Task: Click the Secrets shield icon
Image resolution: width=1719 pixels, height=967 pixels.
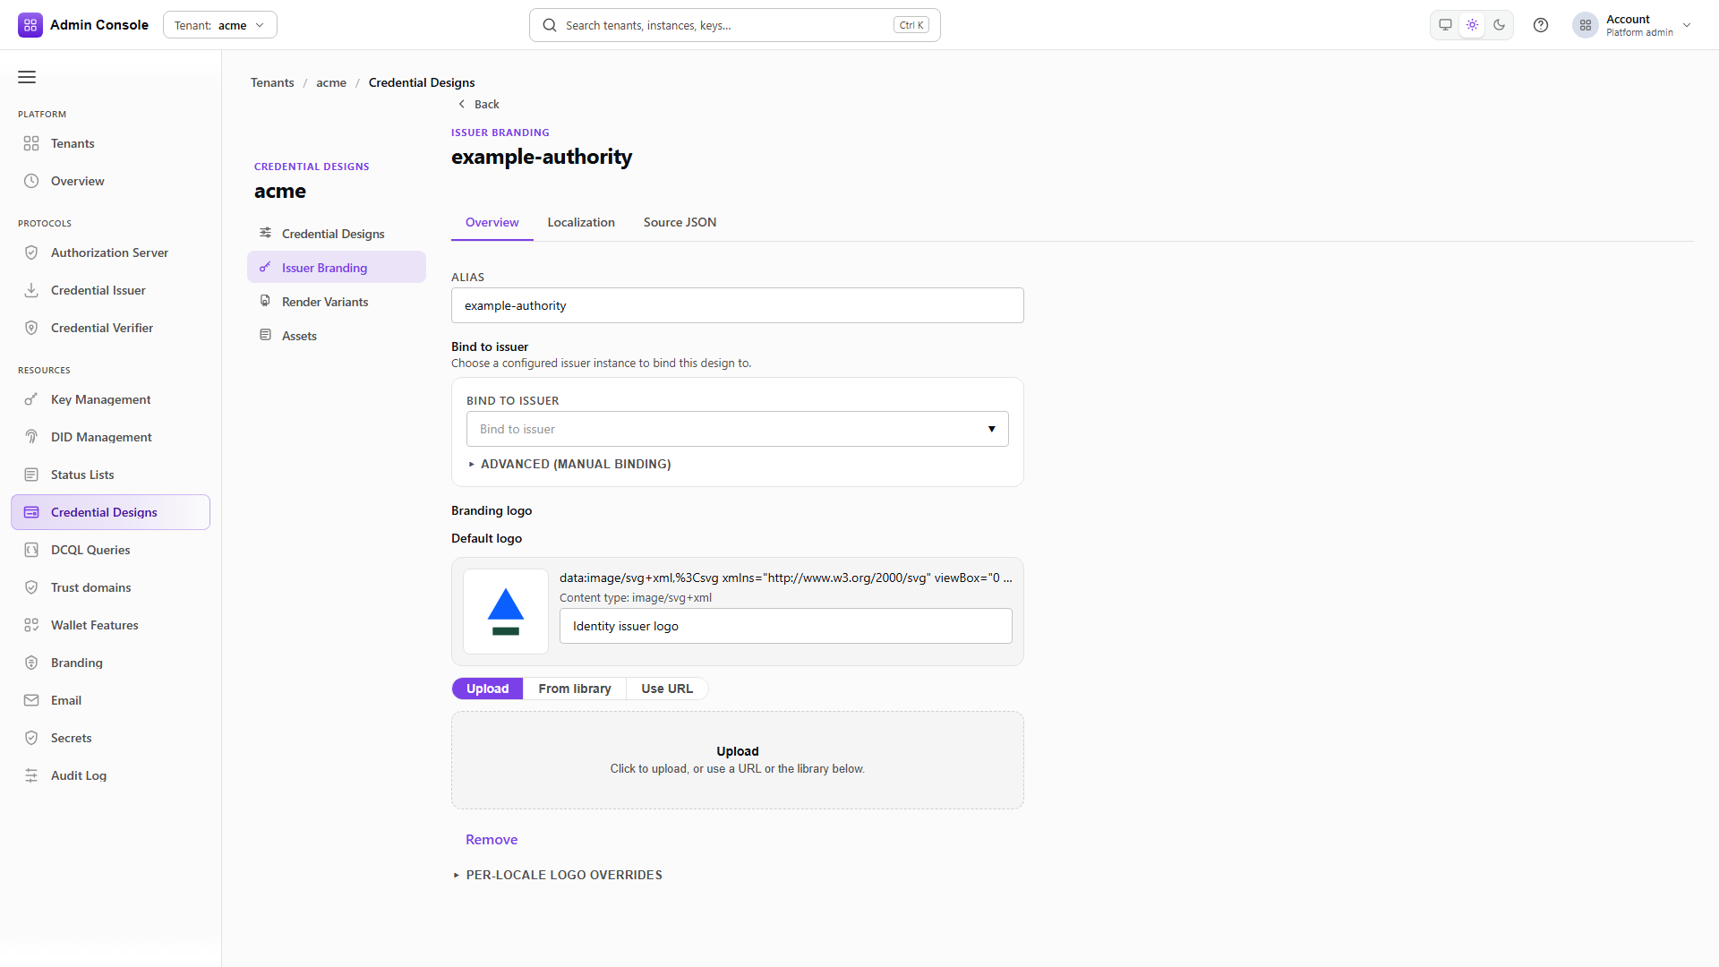Action: tap(31, 738)
